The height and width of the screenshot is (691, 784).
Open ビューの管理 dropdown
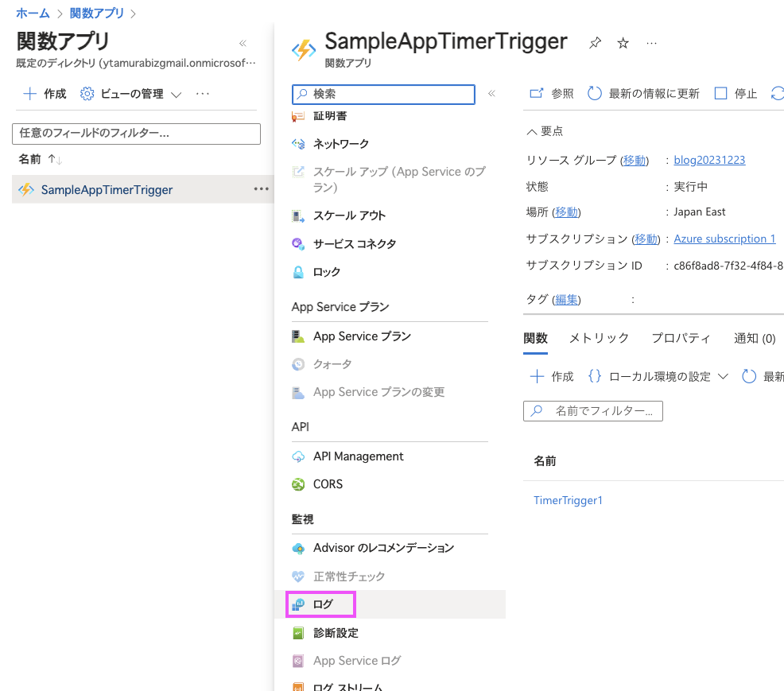(x=131, y=94)
